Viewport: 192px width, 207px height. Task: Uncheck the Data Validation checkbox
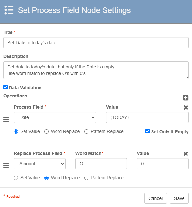click(6, 87)
